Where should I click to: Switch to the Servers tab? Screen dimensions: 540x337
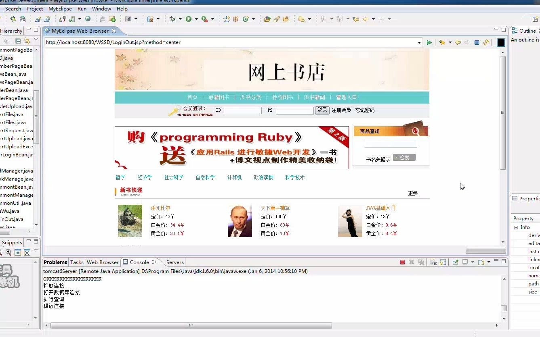pos(174,262)
